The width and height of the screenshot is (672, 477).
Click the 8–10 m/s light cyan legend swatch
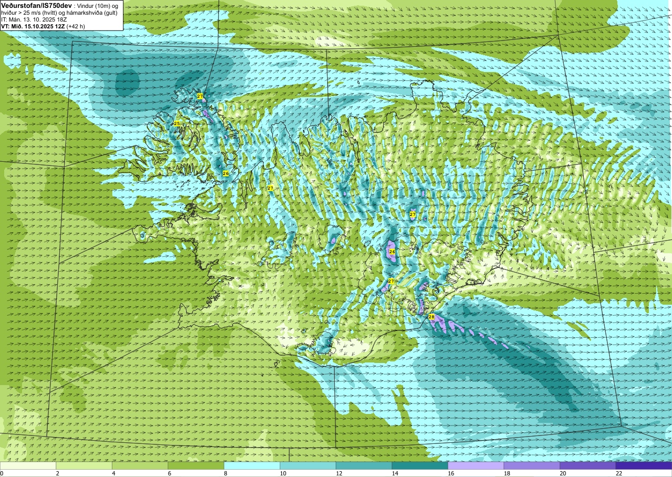point(252,465)
